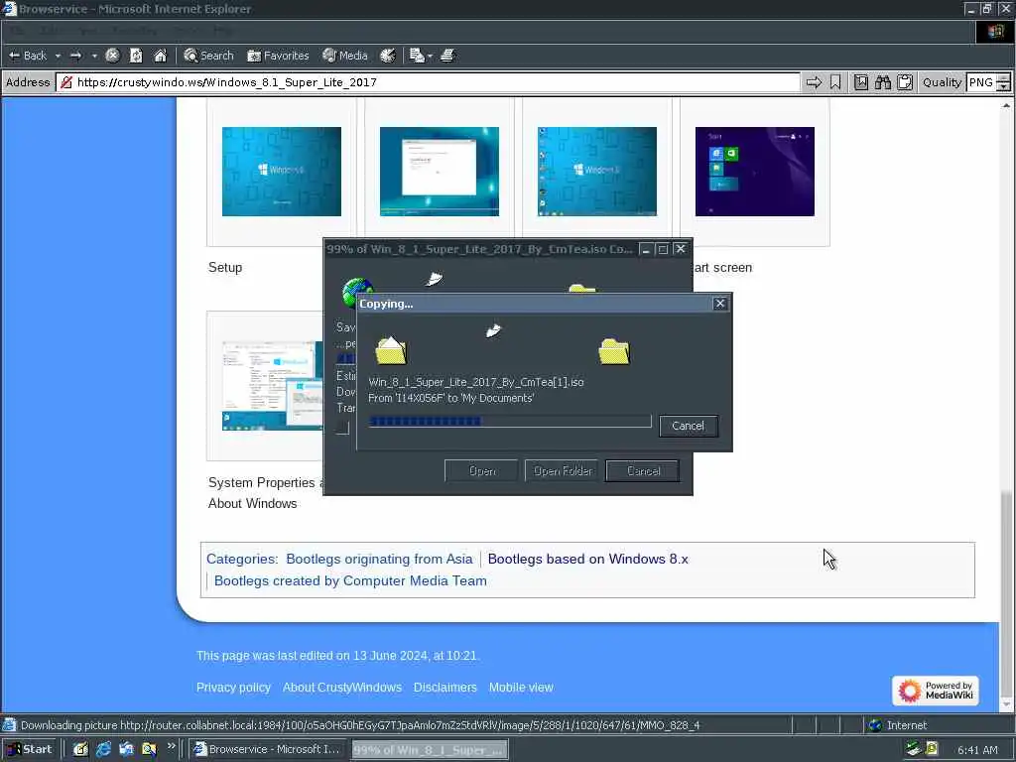1016x762 pixels.
Task: Click the Internet zone indicator in the status bar
Action: tap(897, 725)
